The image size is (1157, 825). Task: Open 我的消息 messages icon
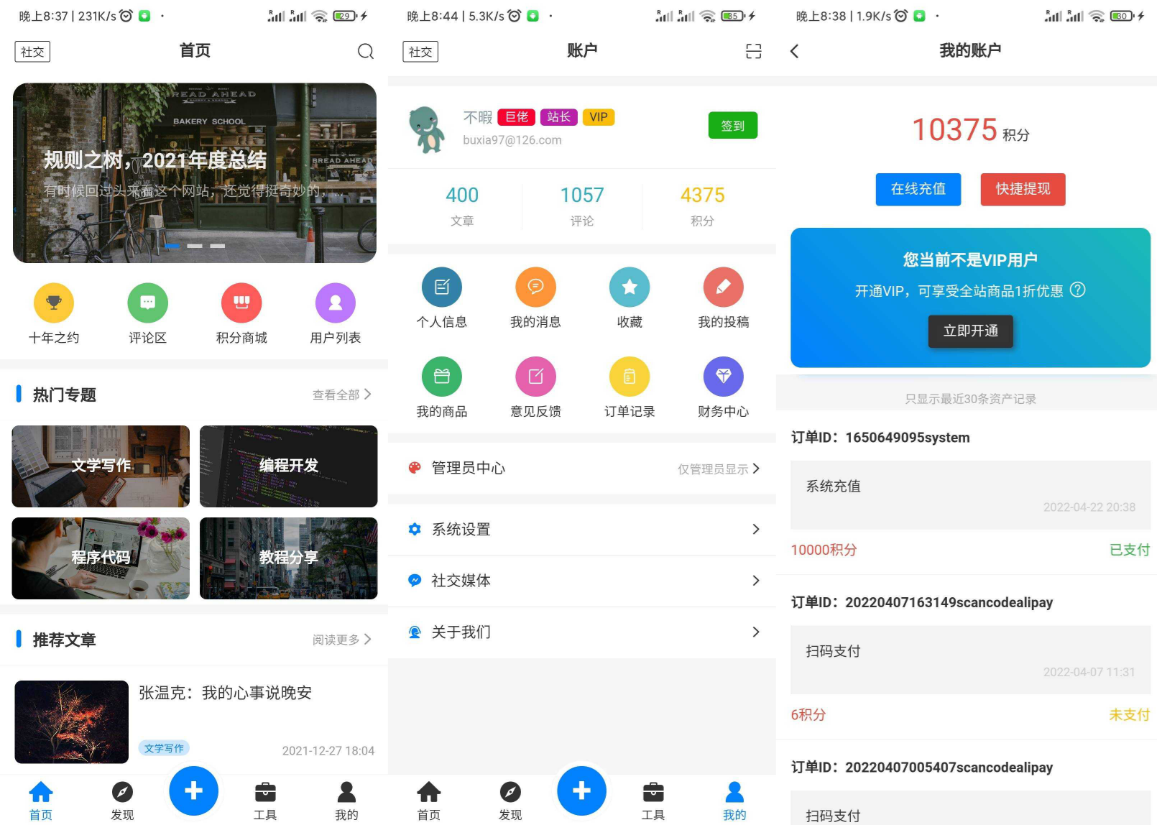tap(535, 287)
